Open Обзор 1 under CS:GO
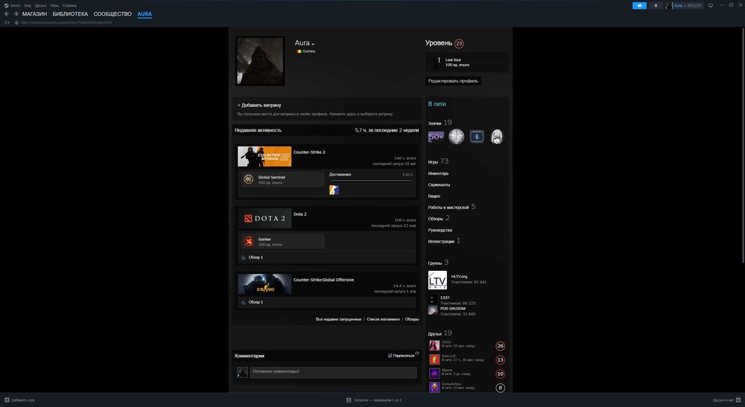The height and width of the screenshot is (407, 745). click(256, 302)
